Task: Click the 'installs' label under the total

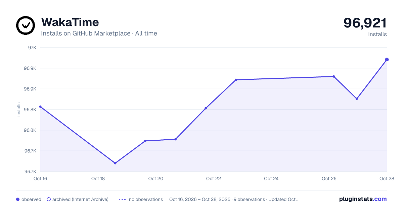Action: [x=377, y=34]
